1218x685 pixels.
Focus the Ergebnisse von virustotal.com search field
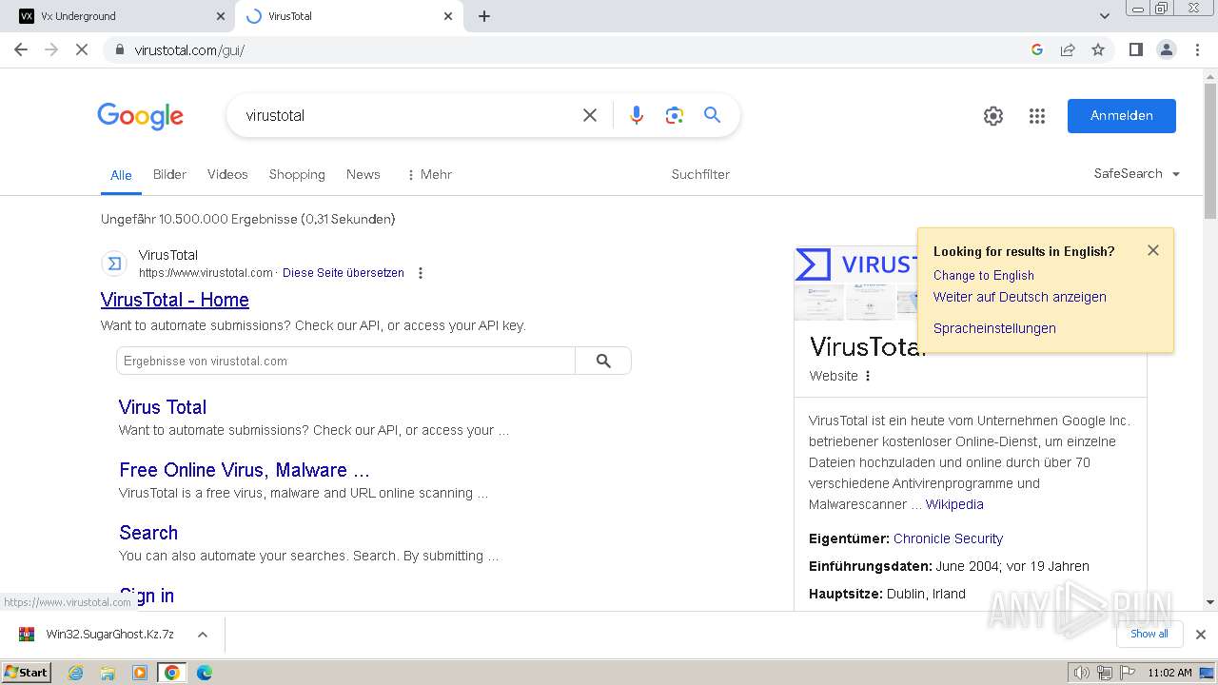point(345,361)
